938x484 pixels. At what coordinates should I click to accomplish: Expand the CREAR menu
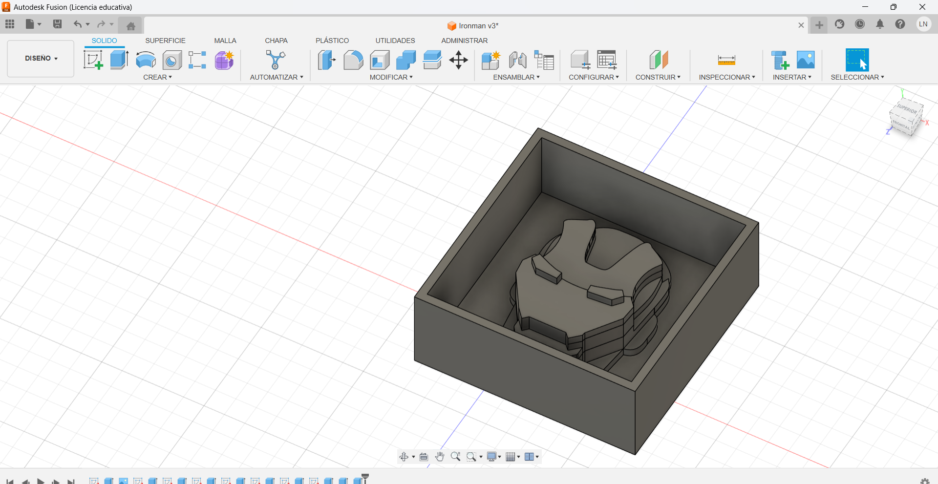[x=157, y=77]
